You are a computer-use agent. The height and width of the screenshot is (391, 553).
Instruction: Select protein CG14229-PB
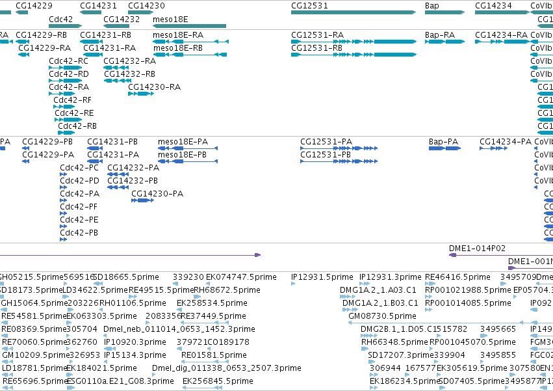coord(47,142)
